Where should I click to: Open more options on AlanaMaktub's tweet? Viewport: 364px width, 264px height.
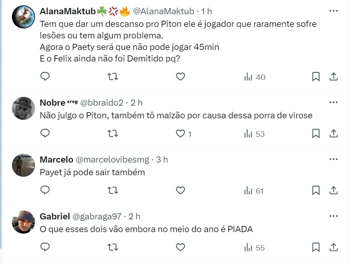coord(333,12)
